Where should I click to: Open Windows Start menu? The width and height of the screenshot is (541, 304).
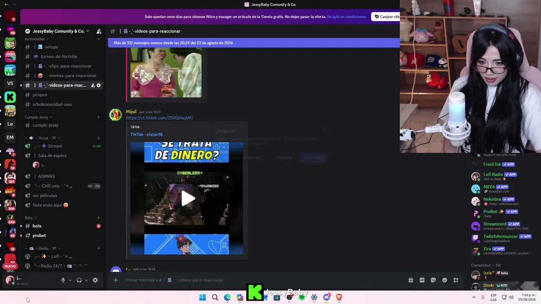[202, 297]
